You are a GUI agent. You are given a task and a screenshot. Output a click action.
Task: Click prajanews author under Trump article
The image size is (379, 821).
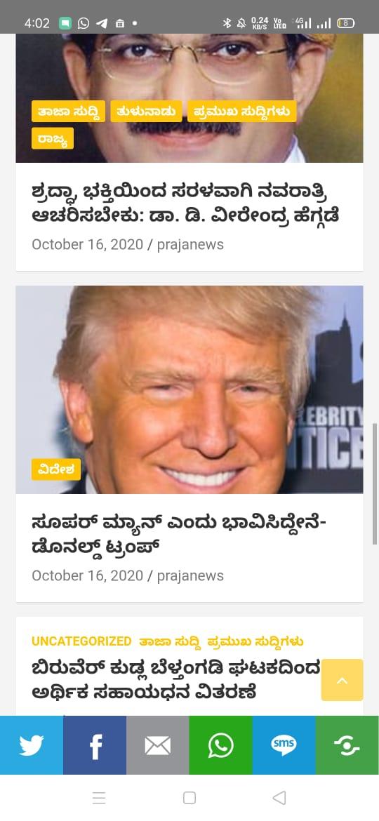click(190, 575)
